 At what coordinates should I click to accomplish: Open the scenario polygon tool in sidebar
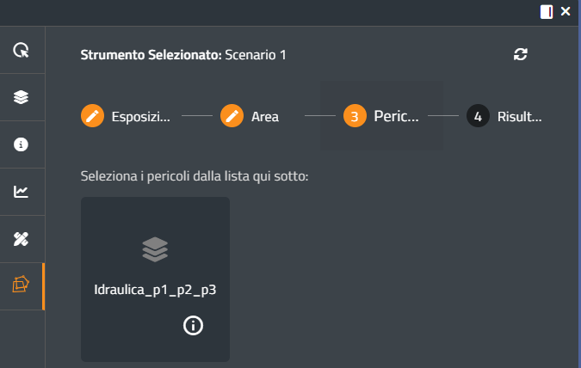click(x=22, y=285)
